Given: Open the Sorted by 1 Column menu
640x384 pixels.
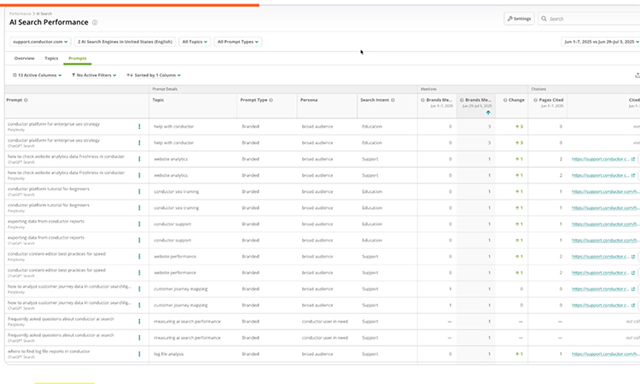Looking at the screenshot, I should [154, 75].
